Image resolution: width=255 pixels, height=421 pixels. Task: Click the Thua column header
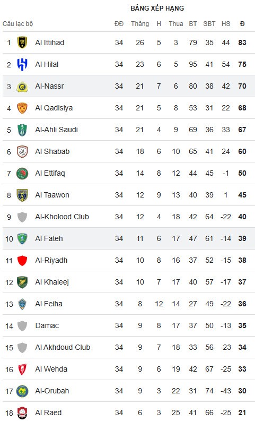pyautogui.click(x=176, y=24)
